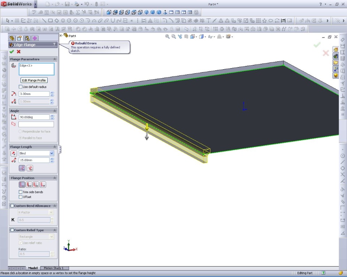Select Material Outside flange position
The width and height of the screenshot is (347, 277).
coord(29,184)
